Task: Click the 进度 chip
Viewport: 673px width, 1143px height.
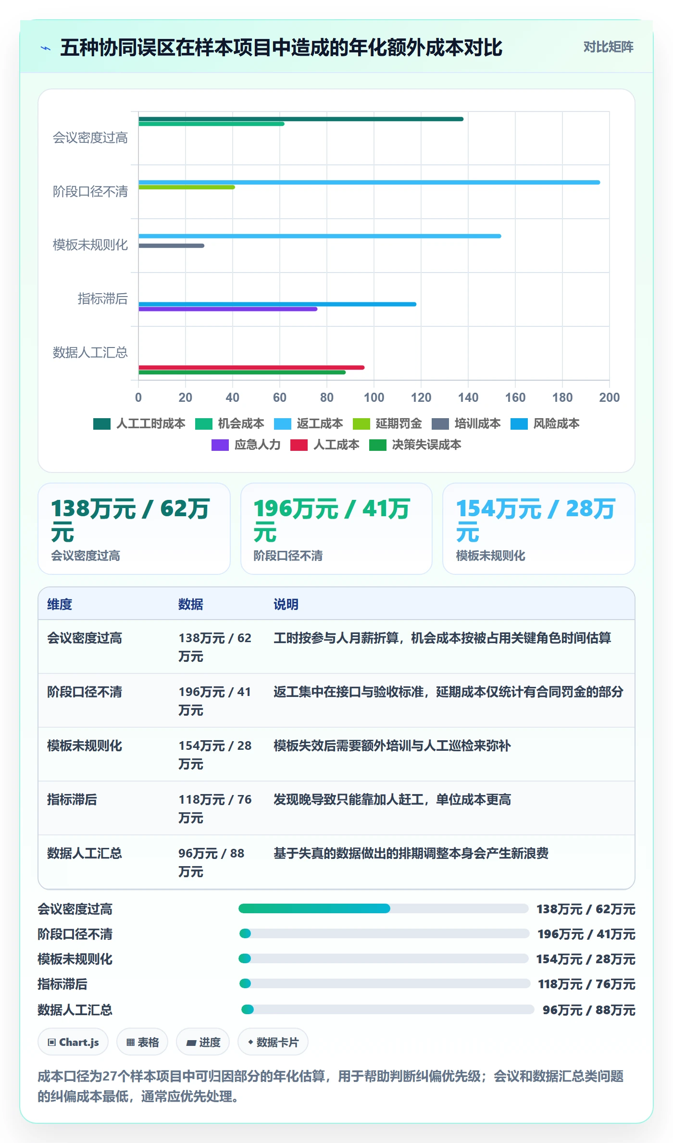Action: [x=203, y=1042]
